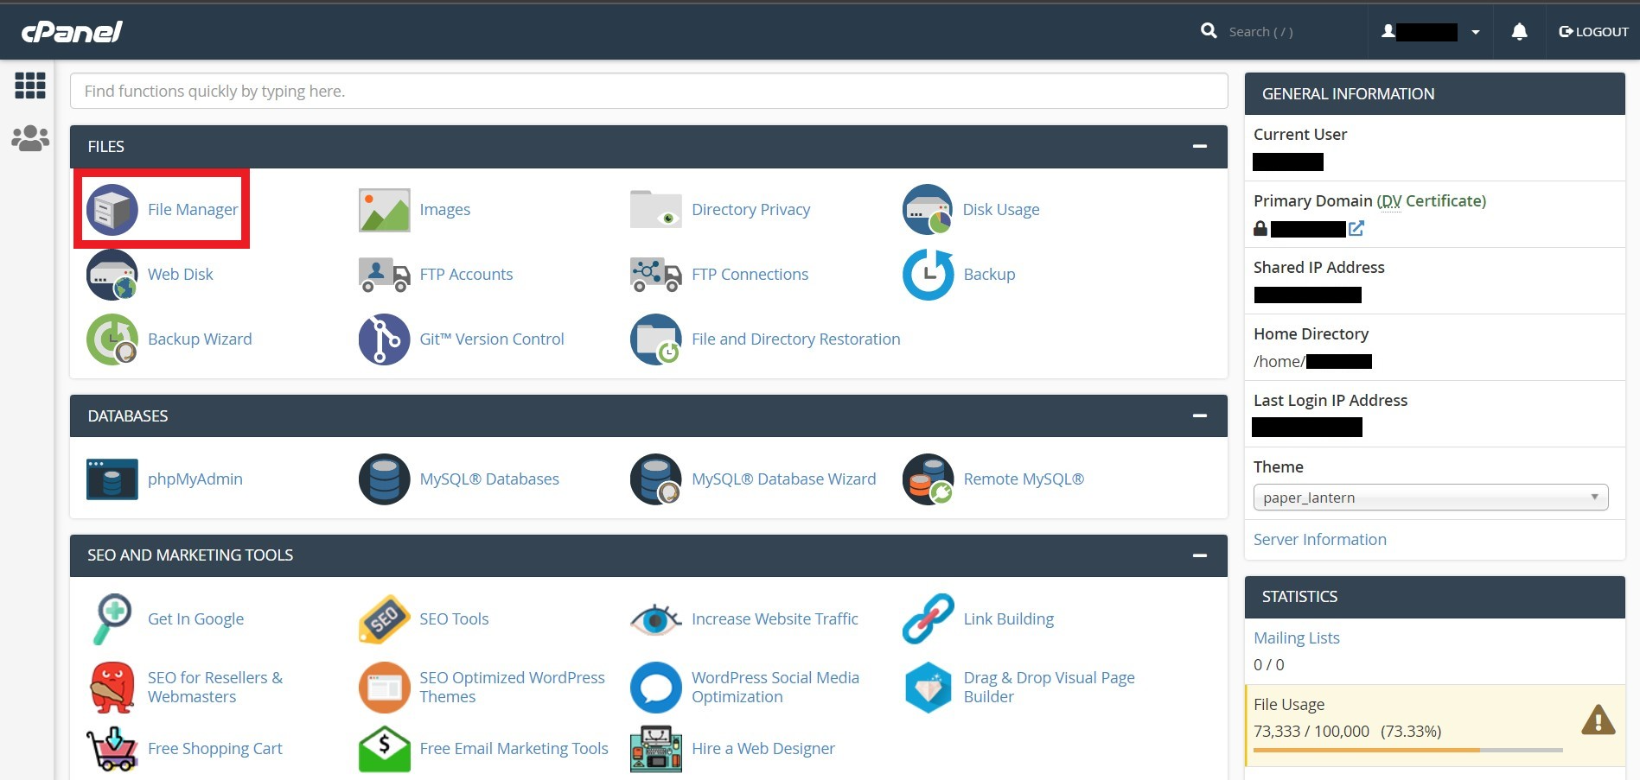Collapse the FILES section
This screenshot has width=1640, height=780.
coord(1200,146)
